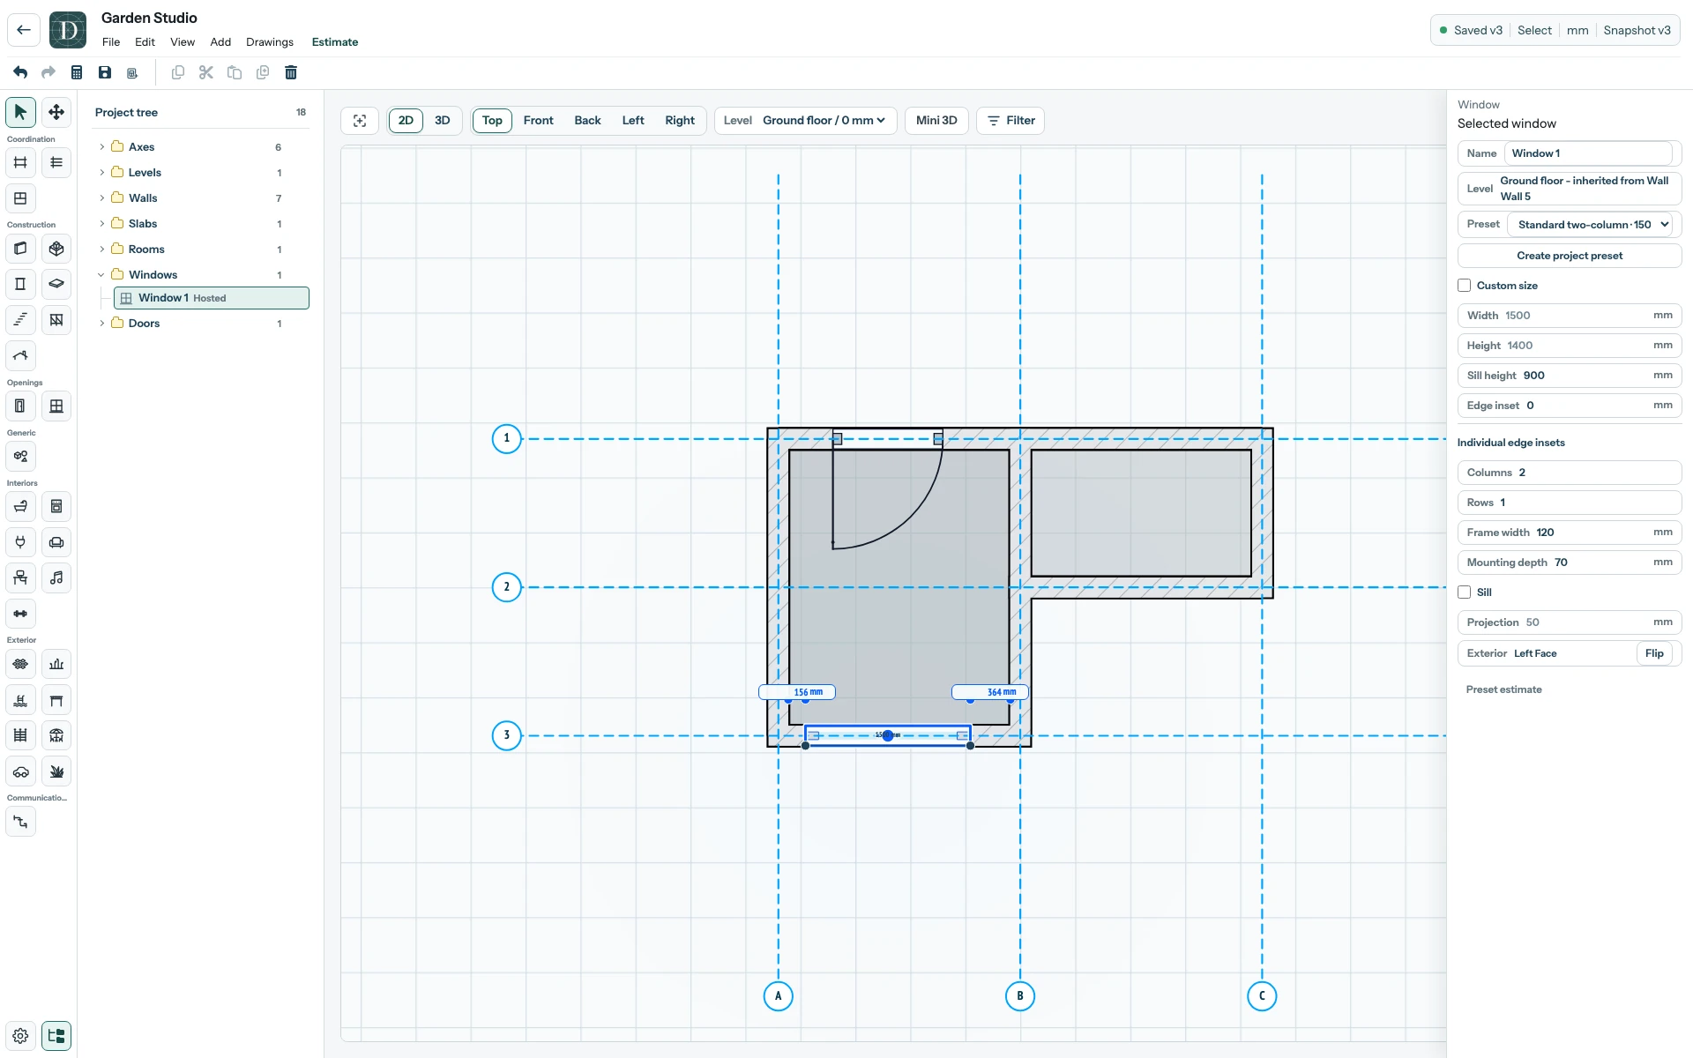Choose the bathtub interior tool

click(x=20, y=506)
